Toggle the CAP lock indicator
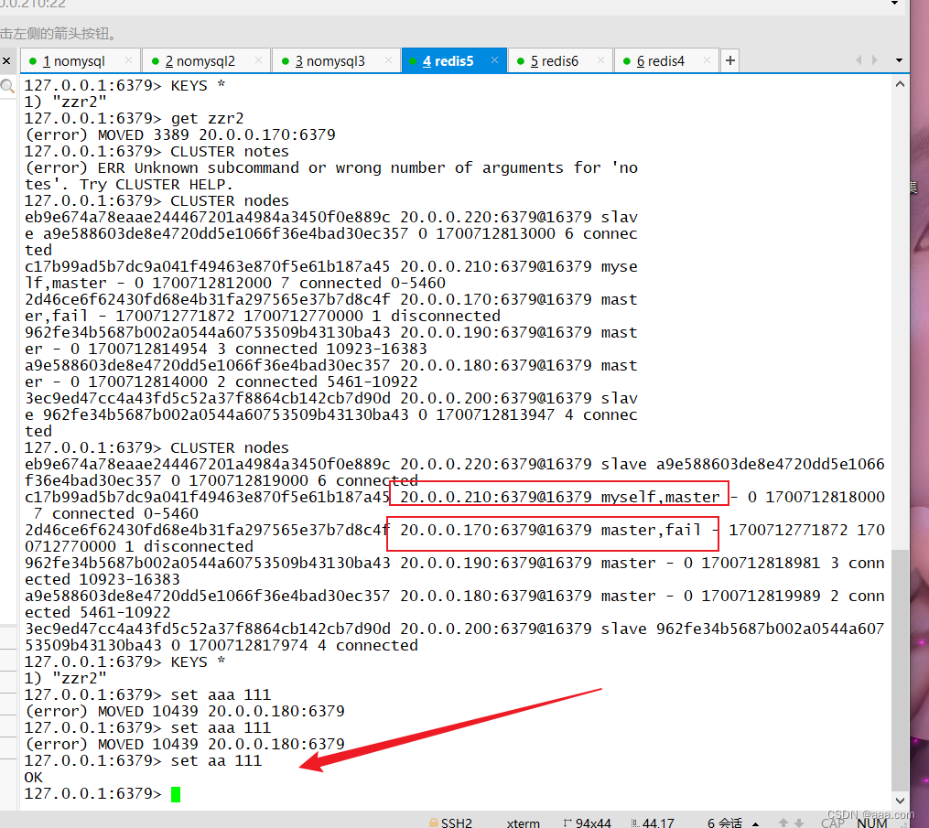Viewport: 929px width, 828px height. click(832, 822)
